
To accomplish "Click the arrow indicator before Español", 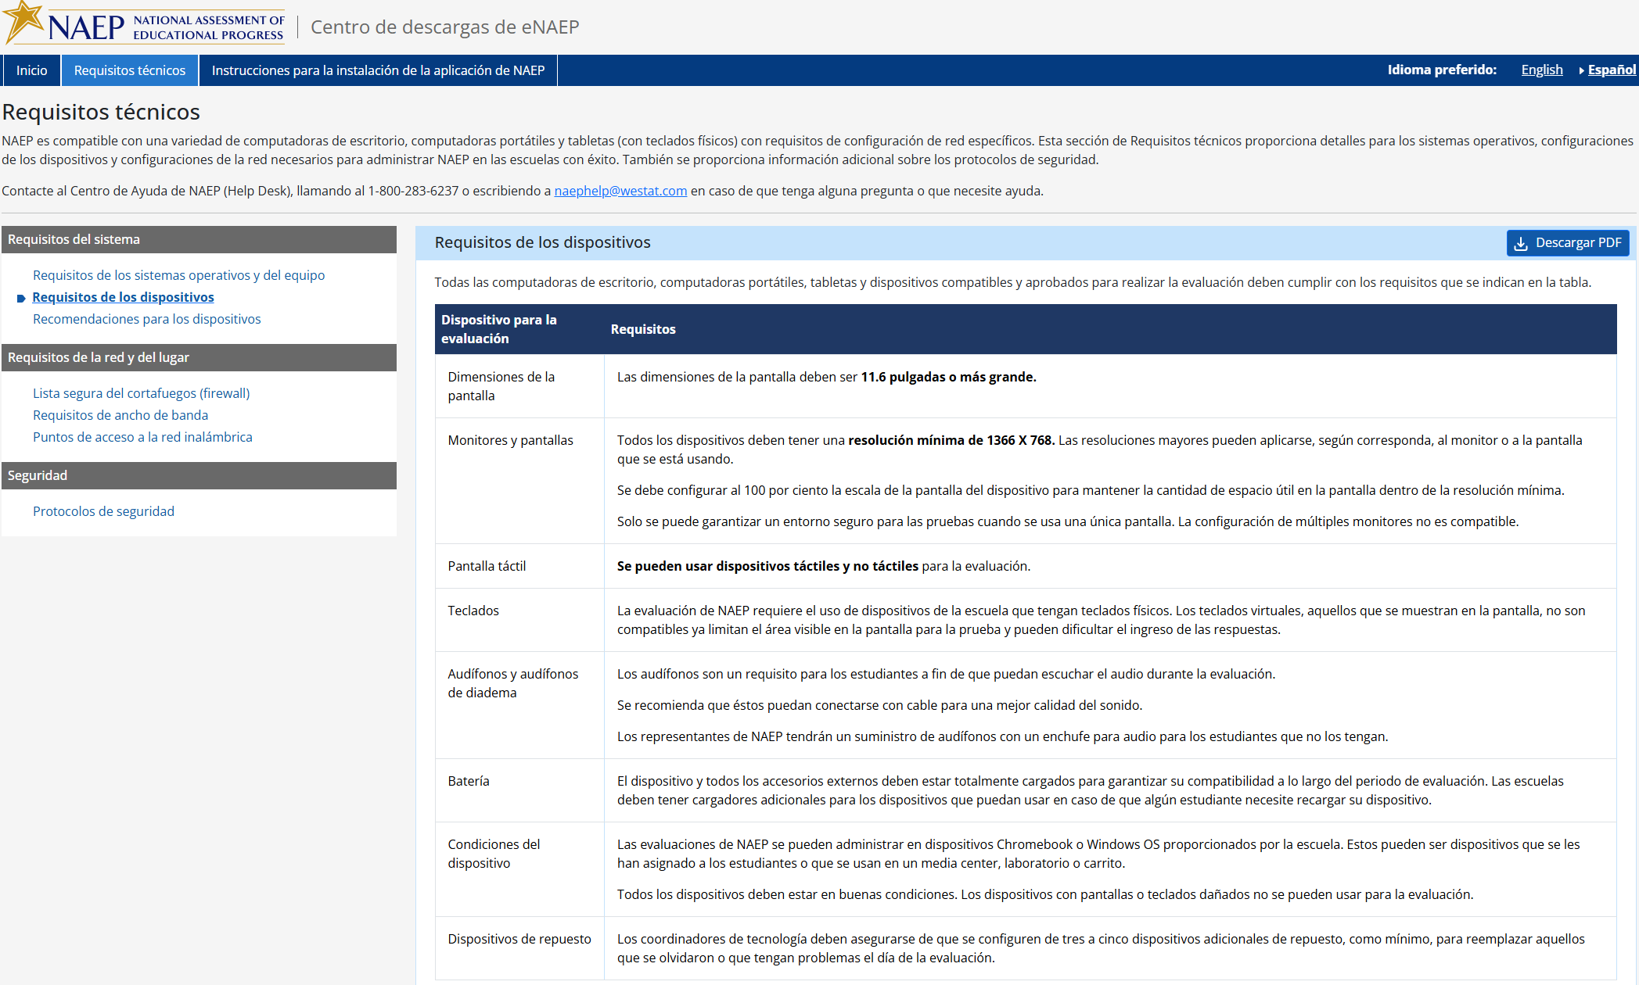I will [x=1581, y=70].
